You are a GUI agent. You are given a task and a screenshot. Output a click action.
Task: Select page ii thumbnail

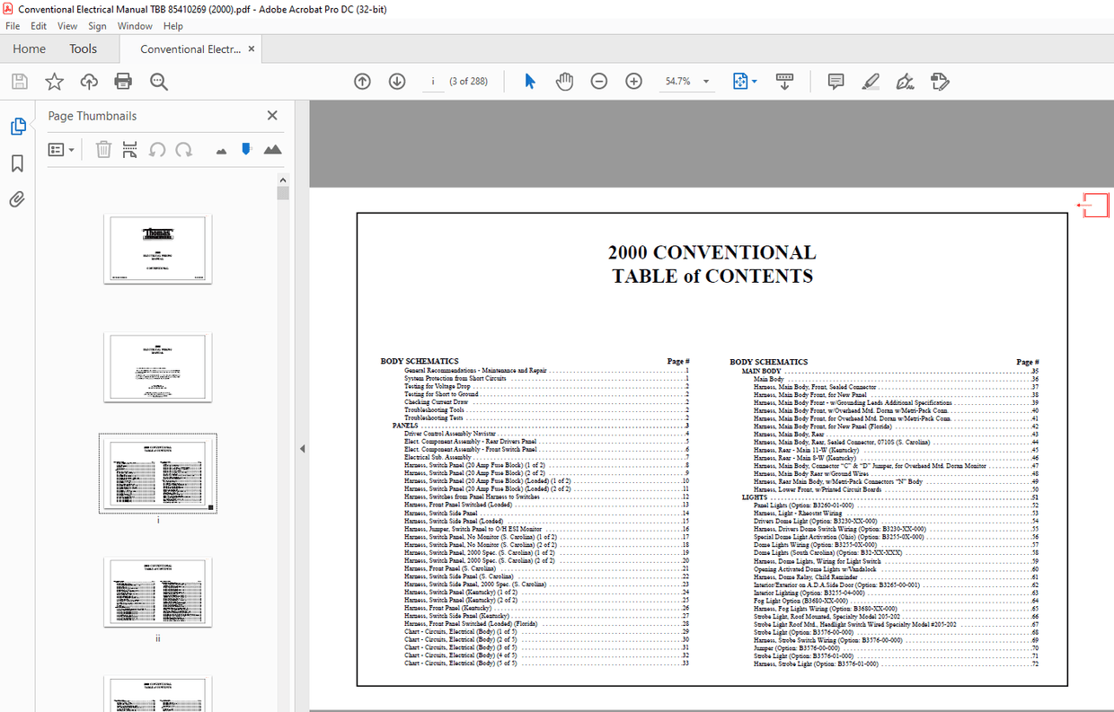[x=157, y=592]
